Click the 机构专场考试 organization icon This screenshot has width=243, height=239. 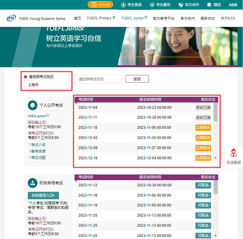[x=33, y=183]
